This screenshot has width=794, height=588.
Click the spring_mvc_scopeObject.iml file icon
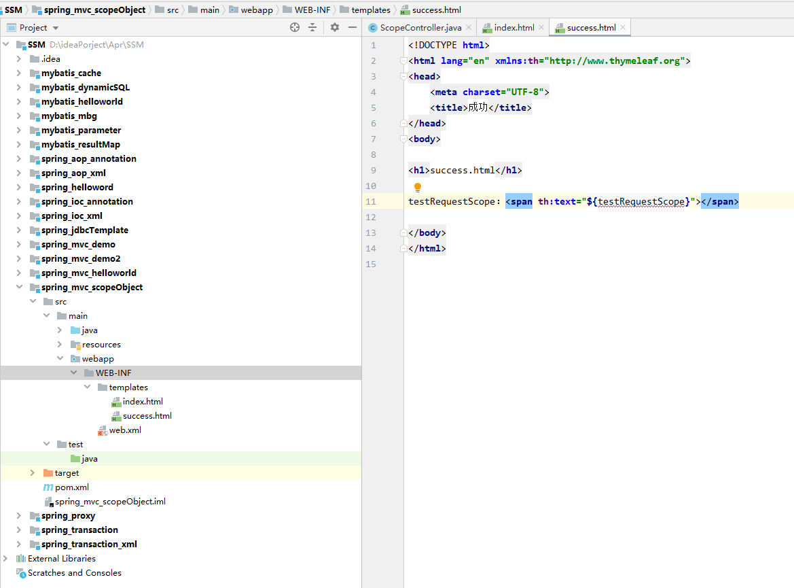coord(49,502)
